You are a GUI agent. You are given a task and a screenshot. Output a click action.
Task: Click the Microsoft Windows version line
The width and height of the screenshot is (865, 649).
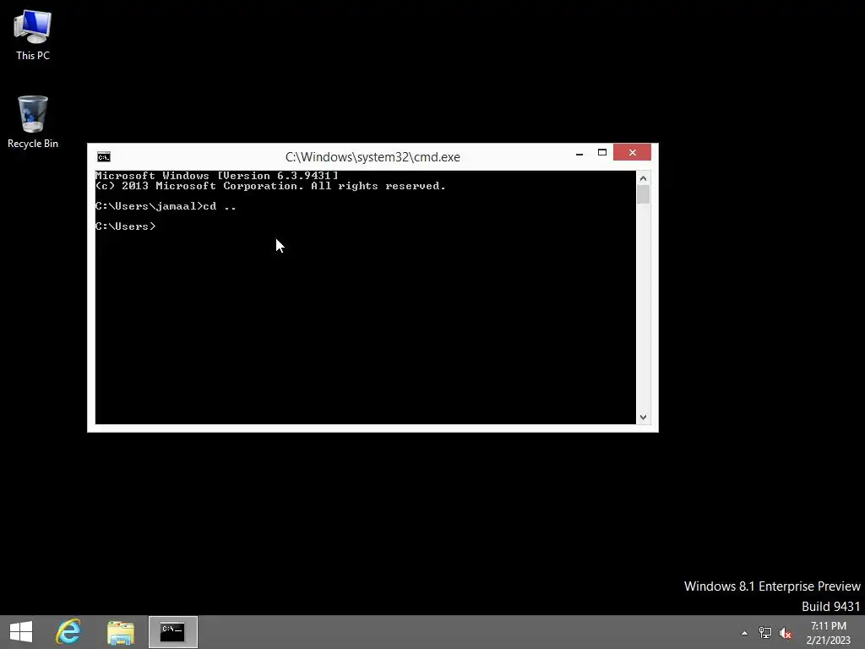click(217, 176)
